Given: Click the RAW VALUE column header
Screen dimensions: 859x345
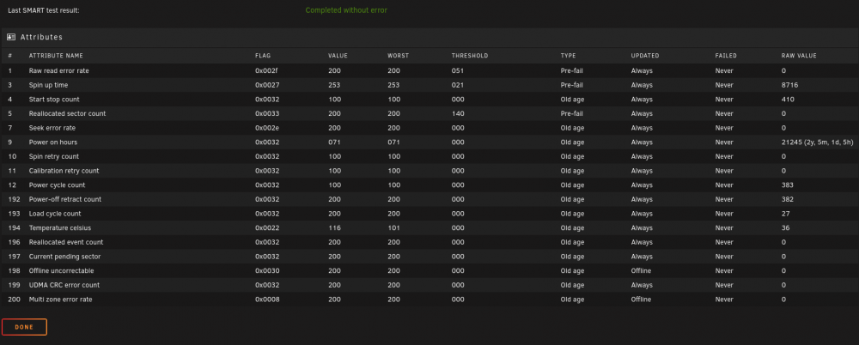Looking at the screenshot, I should (x=799, y=56).
